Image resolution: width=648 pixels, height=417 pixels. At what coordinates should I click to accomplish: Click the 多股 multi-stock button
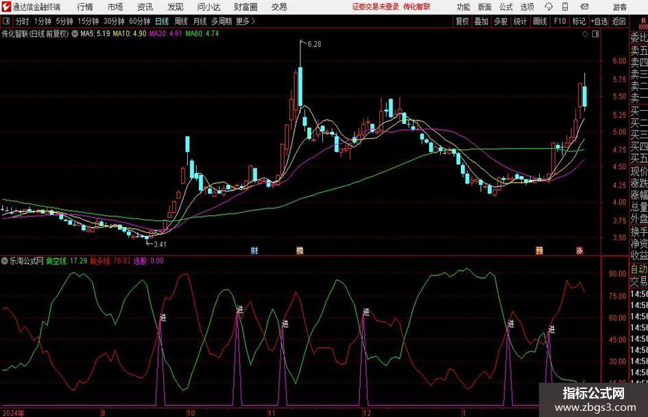coord(501,21)
